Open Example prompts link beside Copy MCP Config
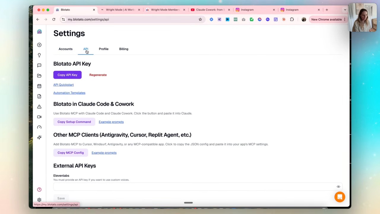Viewport: 380px width, 214px height. 104,153
